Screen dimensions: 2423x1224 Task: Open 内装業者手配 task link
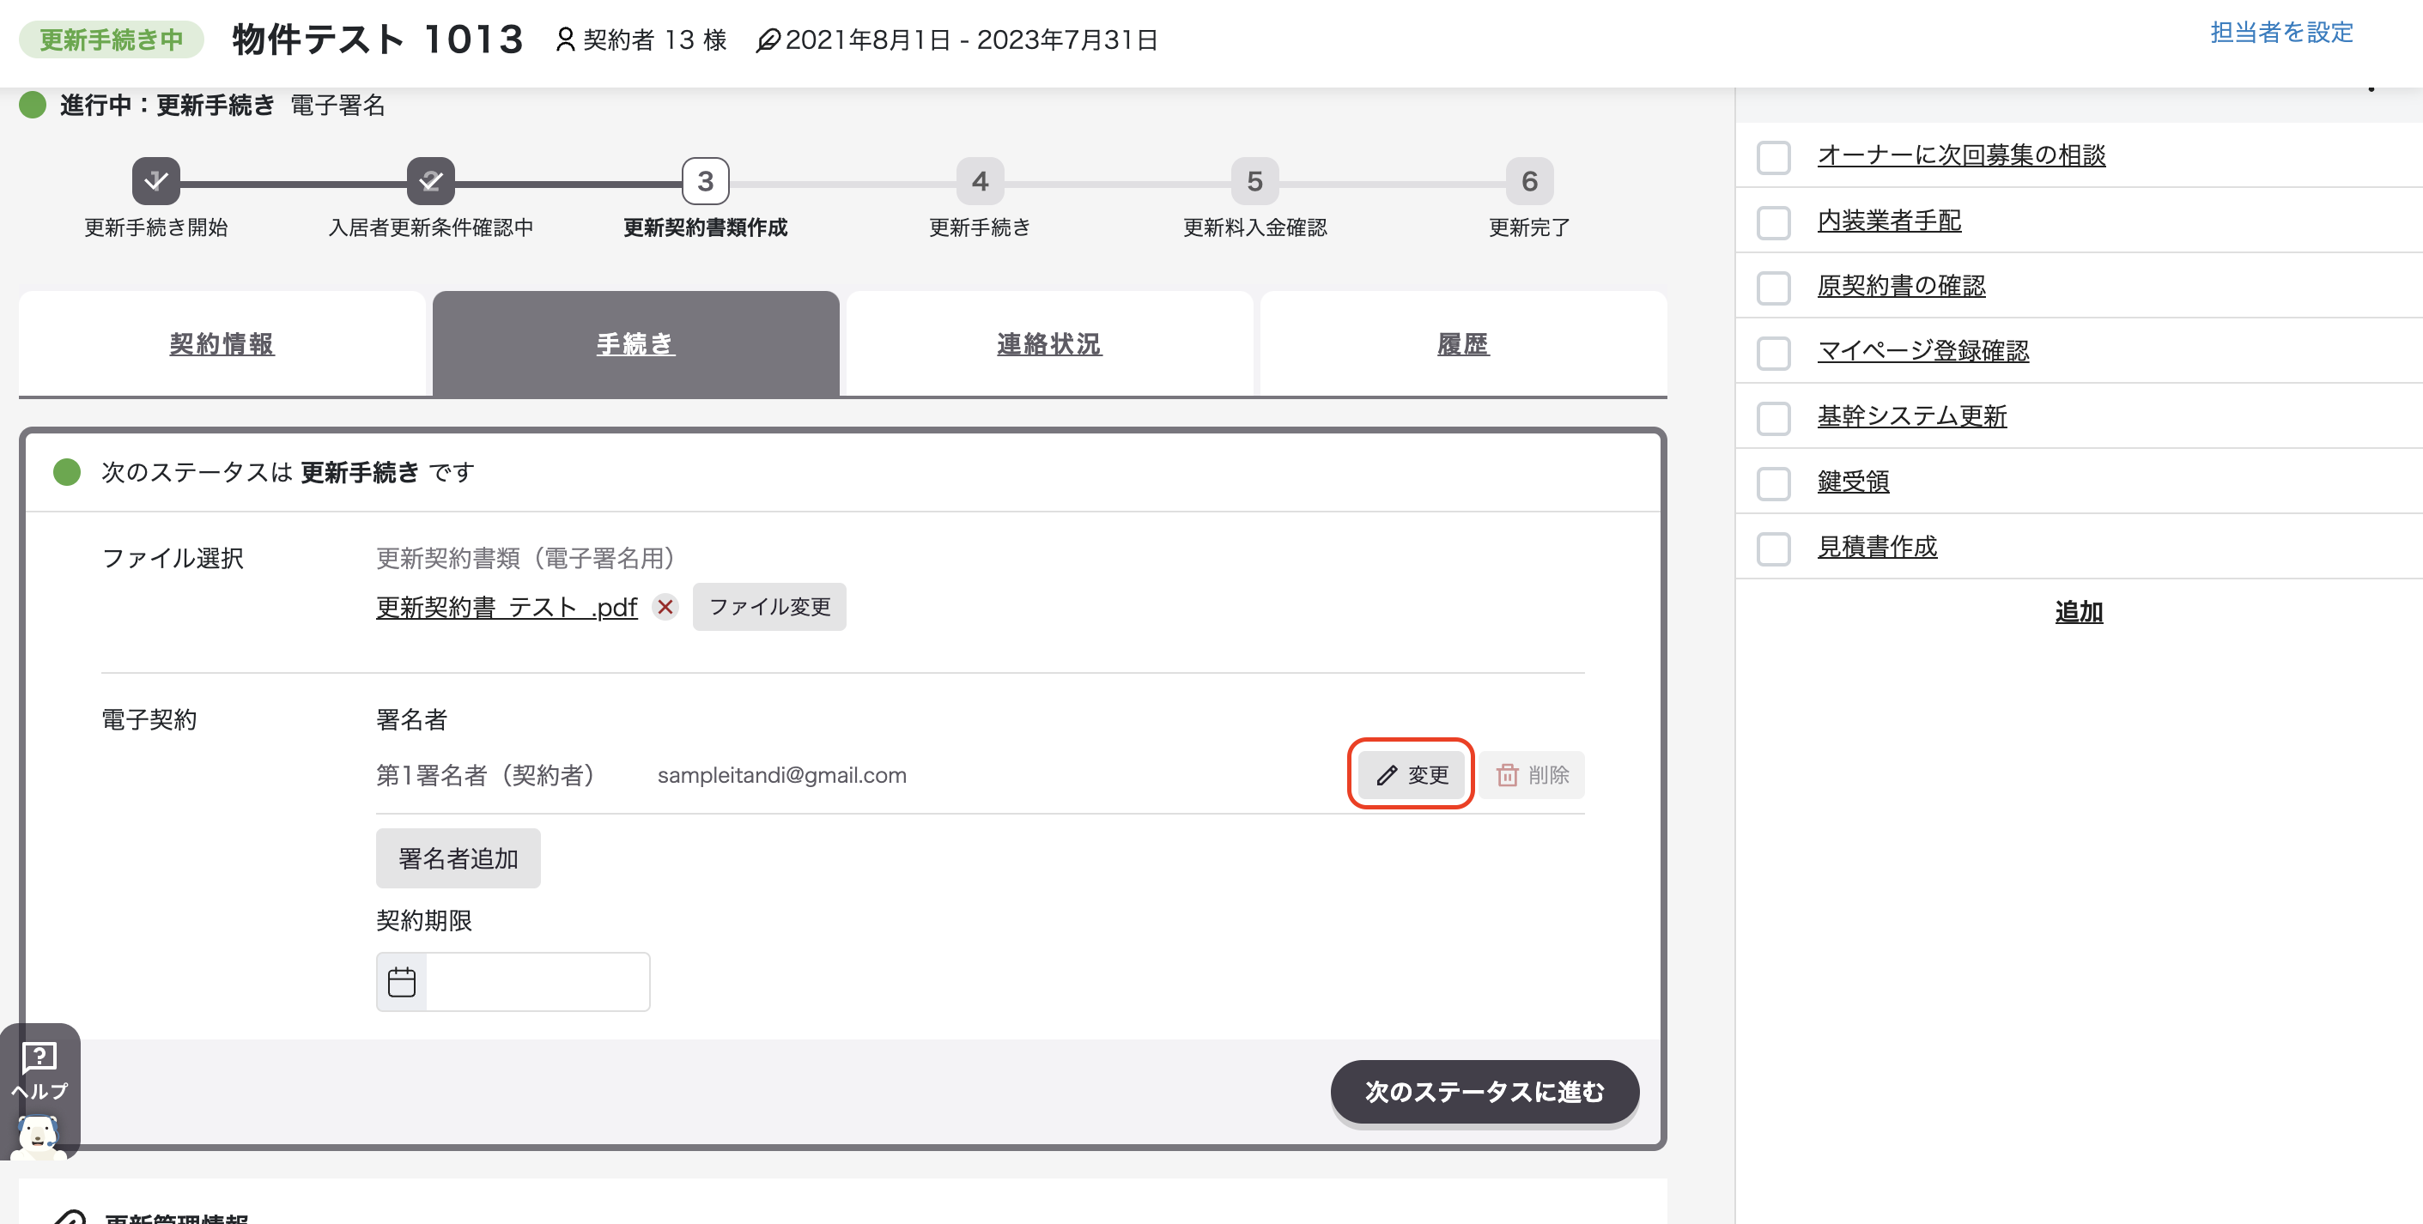point(1889,220)
